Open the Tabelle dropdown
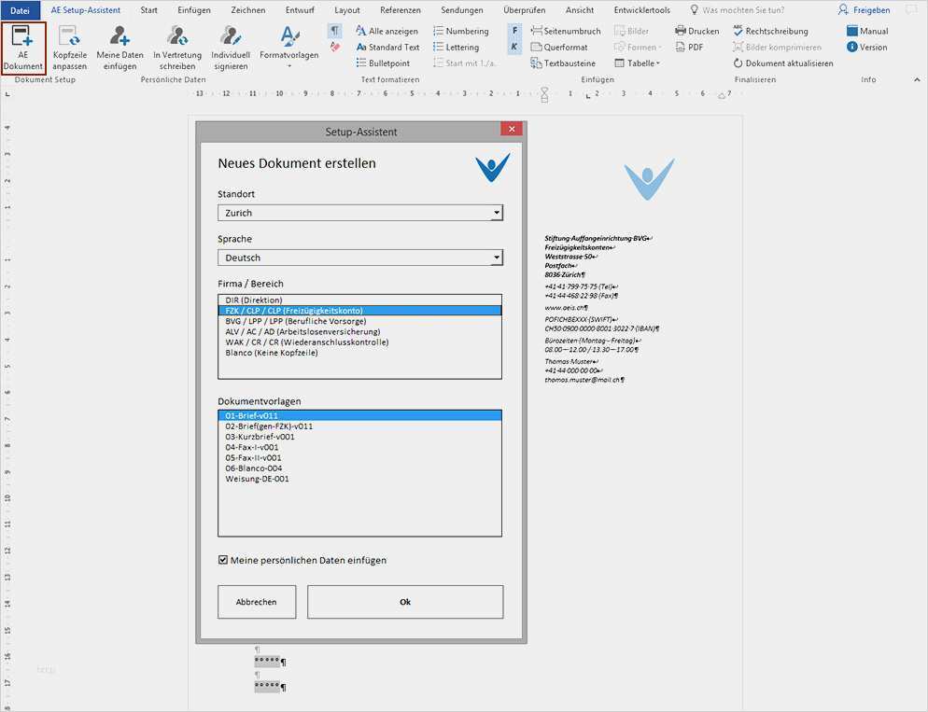Screen dimensions: 928x712 point(637,63)
